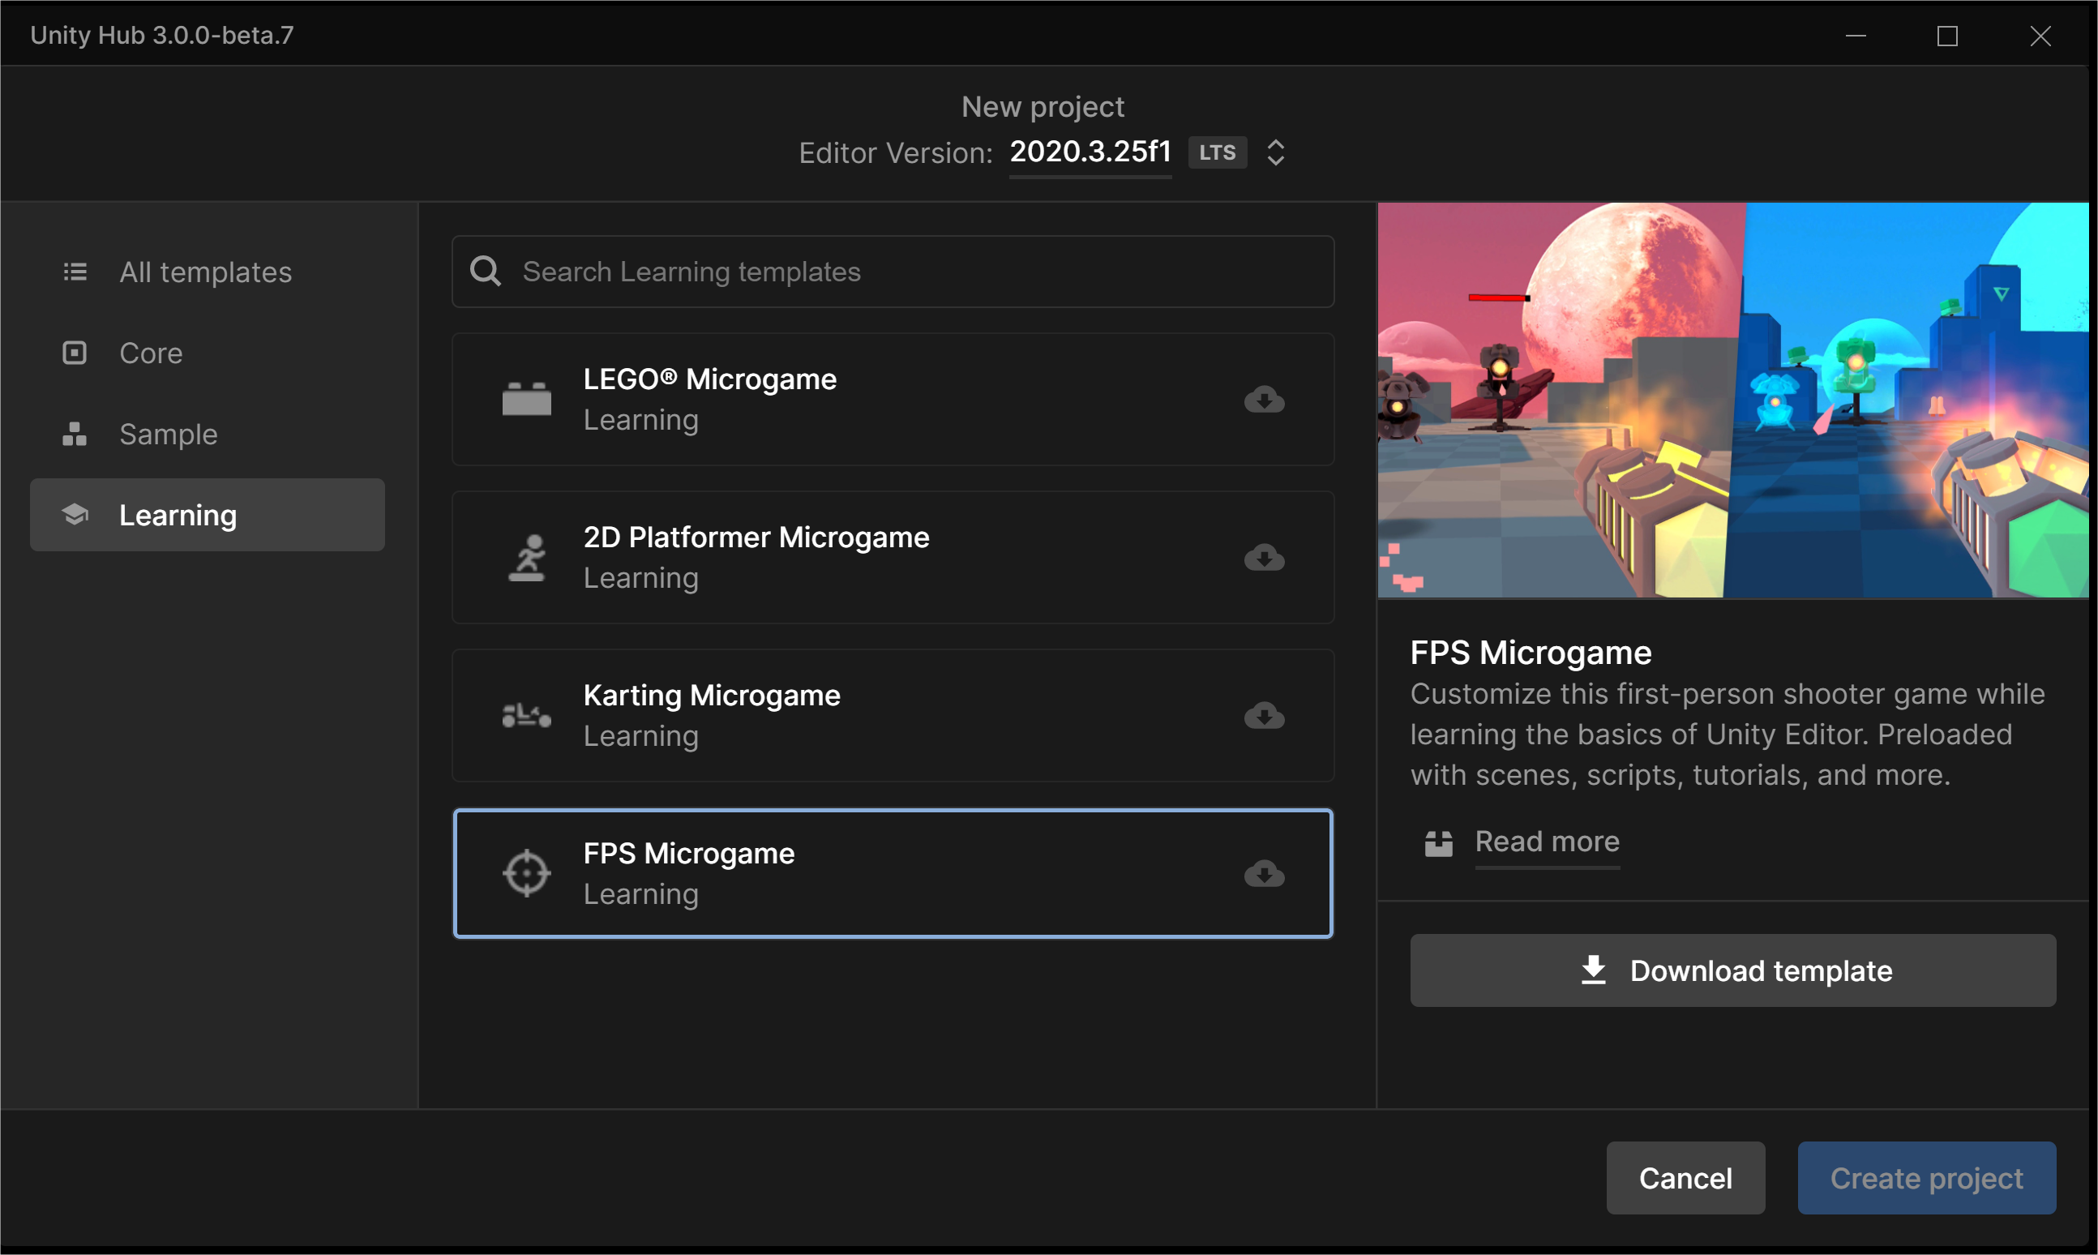Click the 2020.3.25f1 editor version text

[x=1090, y=152]
